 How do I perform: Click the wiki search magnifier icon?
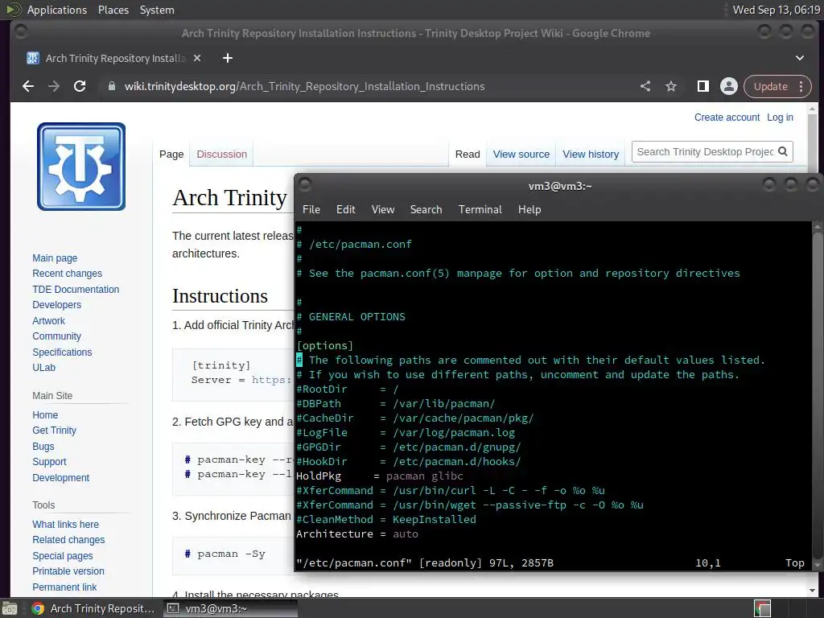point(782,152)
